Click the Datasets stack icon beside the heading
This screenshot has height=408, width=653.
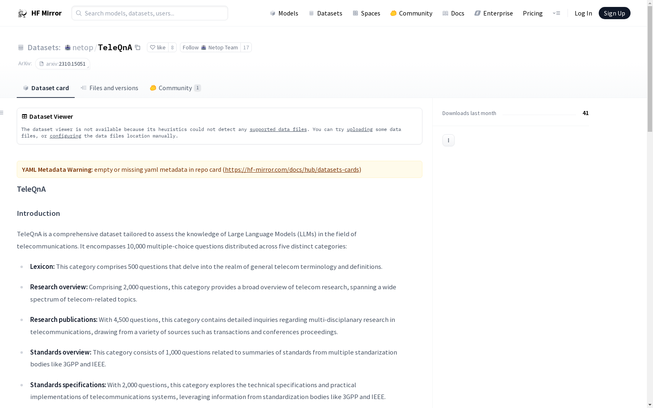pyautogui.click(x=21, y=48)
